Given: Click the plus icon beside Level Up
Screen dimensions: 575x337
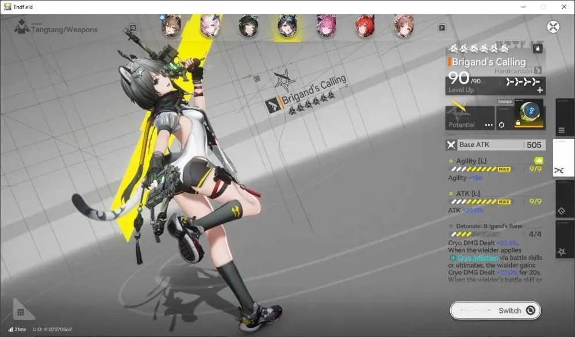Looking at the screenshot, I should coord(540,90).
